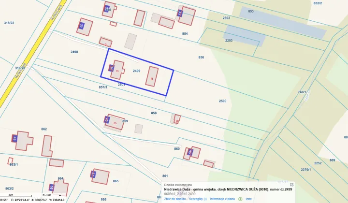The width and height of the screenshot is (348, 203).
Task: Click the address marker by parcel 860
Action: click(x=190, y=152)
